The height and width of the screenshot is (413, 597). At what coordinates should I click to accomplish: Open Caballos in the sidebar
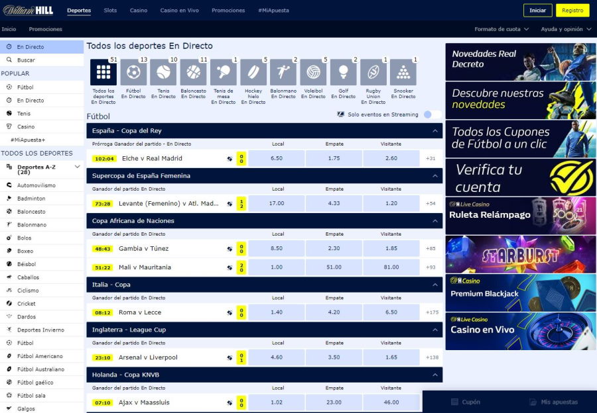coord(42,277)
